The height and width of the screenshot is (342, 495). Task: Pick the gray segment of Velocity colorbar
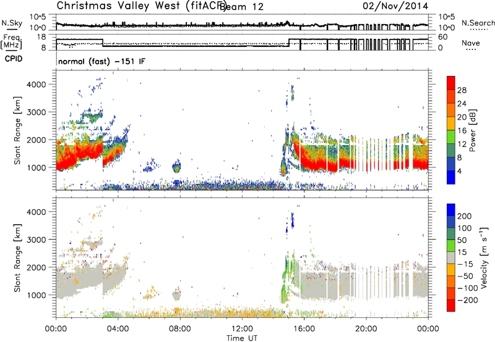(451, 258)
